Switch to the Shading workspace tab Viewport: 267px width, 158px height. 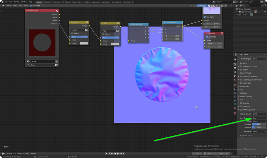pyautogui.click(x=87, y=2)
